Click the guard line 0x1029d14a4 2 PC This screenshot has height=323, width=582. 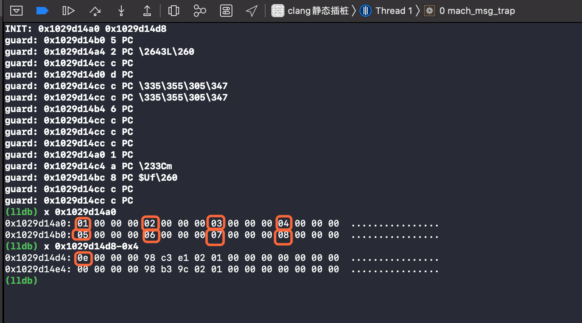(100, 52)
